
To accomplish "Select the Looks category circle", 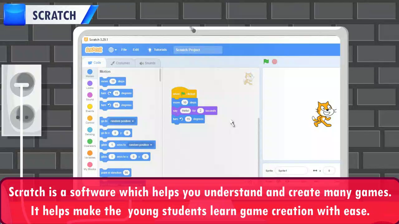I will click(90, 83).
